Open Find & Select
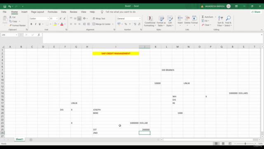264x149 pixels. (228, 21)
